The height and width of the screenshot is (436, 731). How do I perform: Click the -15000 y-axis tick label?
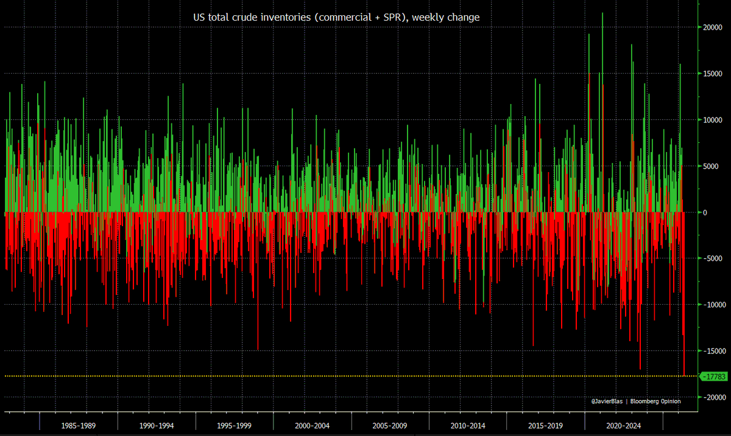click(713, 351)
